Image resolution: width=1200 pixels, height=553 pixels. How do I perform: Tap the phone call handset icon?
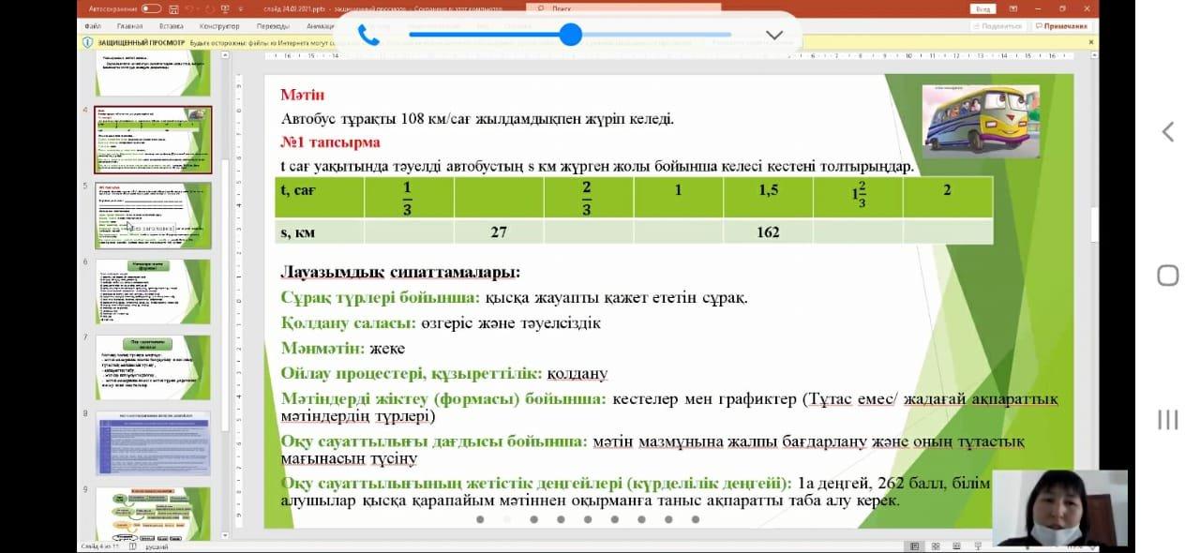pyautogui.click(x=368, y=36)
